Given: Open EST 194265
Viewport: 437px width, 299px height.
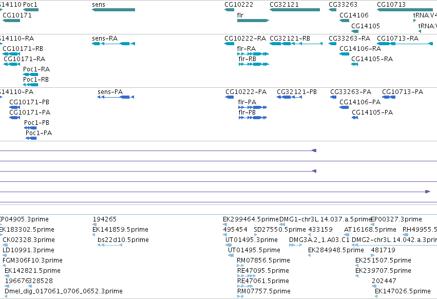Looking at the screenshot, I should pos(105,219).
